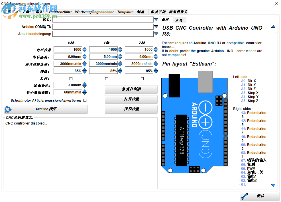The image size is (281, 202).
Task: Switch to the Werkzeuglängensensor tab
Action: 95,12
